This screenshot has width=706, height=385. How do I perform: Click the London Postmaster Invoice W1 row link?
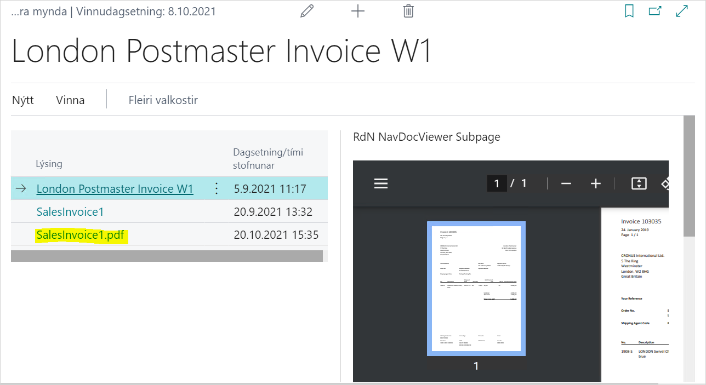(x=115, y=189)
